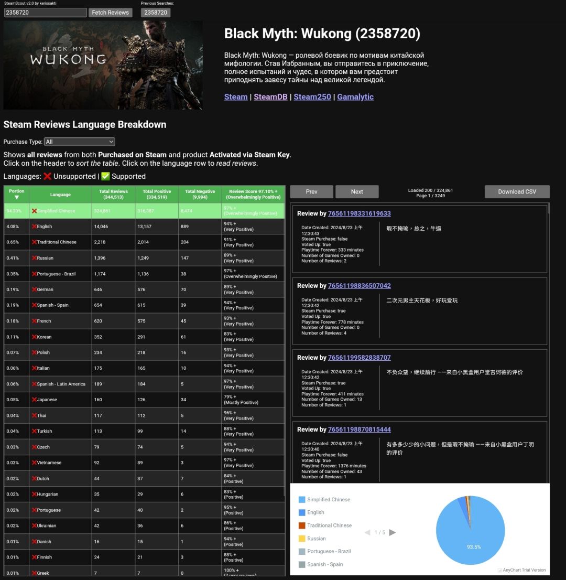Open the Gamalytic link

tap(355, 97)
